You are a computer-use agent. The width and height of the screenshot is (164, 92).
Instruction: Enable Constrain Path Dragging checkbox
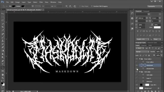[92, 6]
